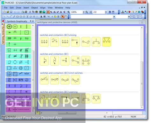
Task: Undo the last action
Action: pyautogui.click(x=15, y=12)
